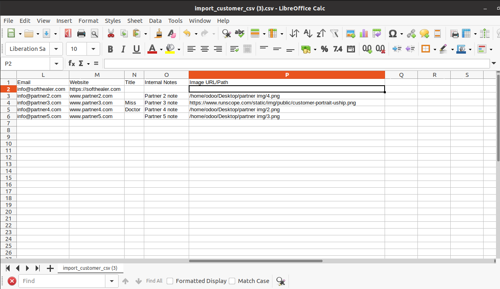Click the Clone Formatting paintbrush icon
The width and height of the screenshot is (500, 289).
coord(159,34)
